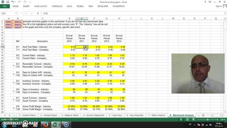Click the Excel application icon in title bar
The width and height of the screenshot is (227, 128).
(x=3, y=2)
